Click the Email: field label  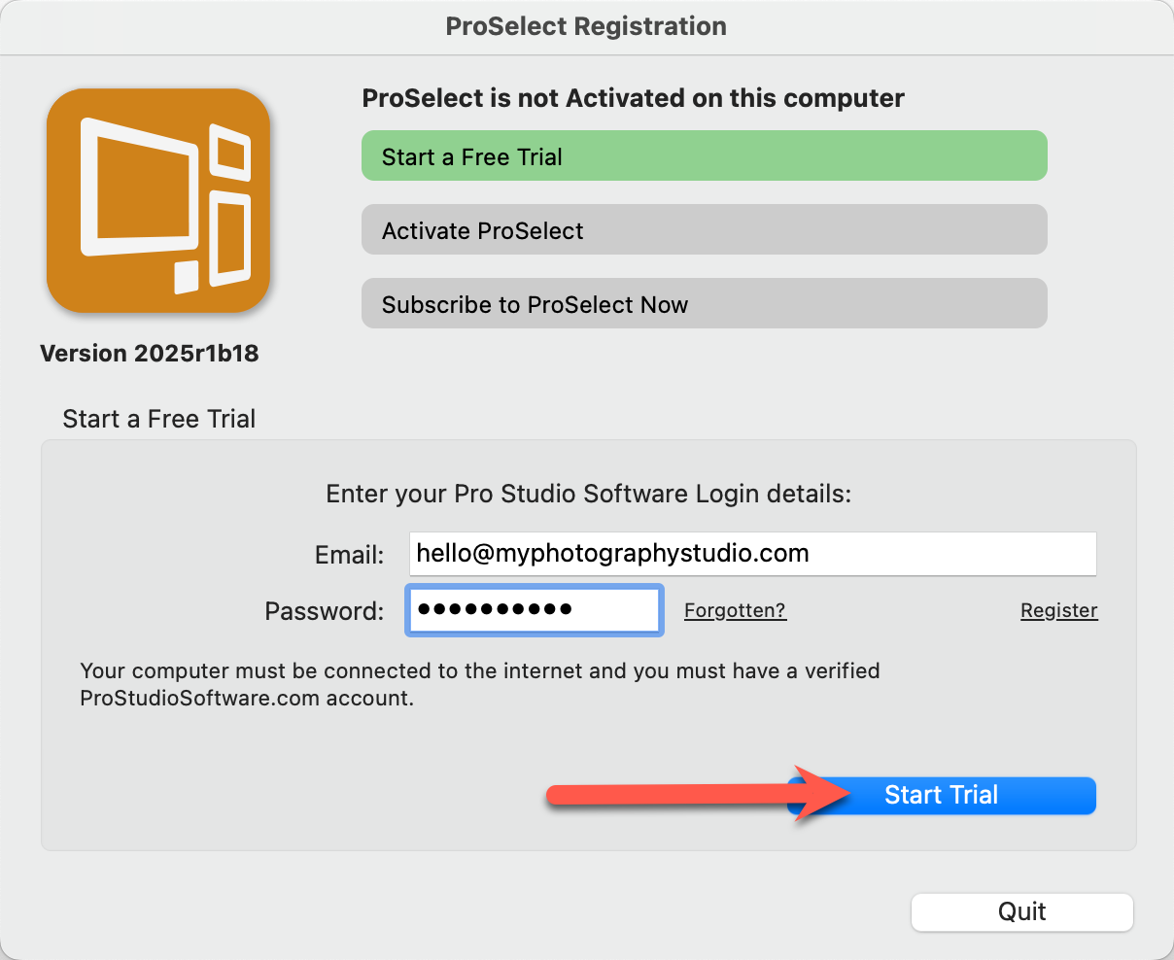(349, 555)
